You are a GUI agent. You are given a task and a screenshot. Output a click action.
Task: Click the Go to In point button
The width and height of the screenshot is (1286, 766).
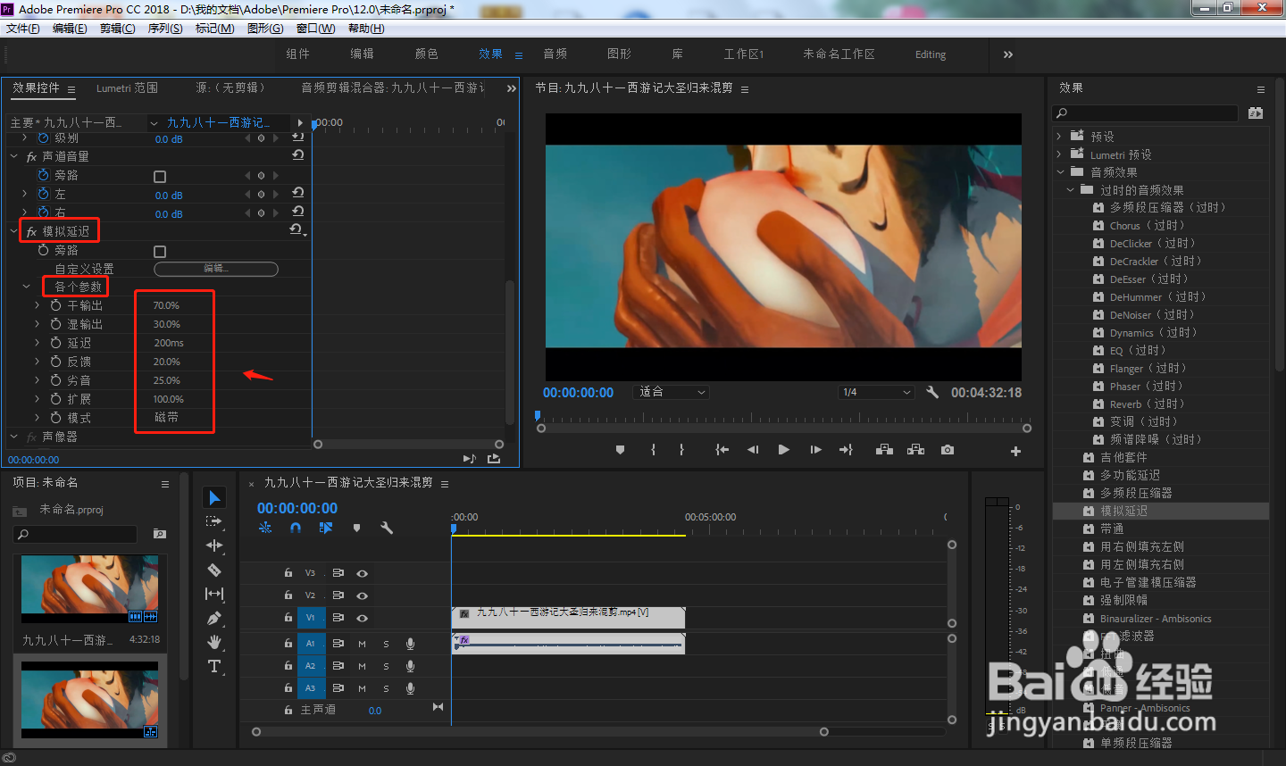[722, 450]
